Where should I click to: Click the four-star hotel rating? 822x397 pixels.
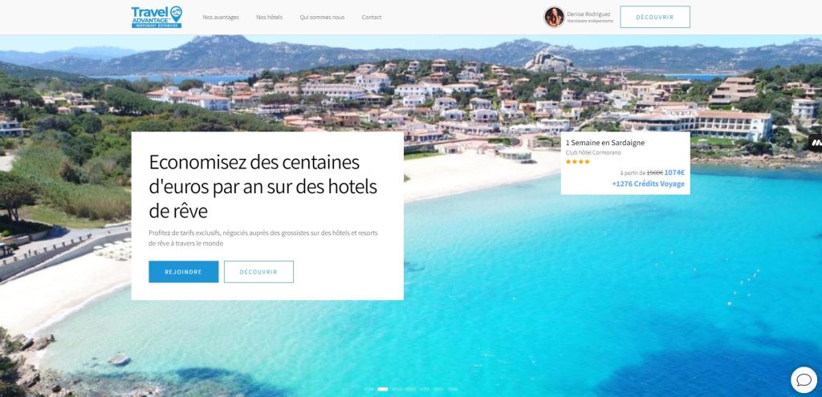[x=578, y=162]
